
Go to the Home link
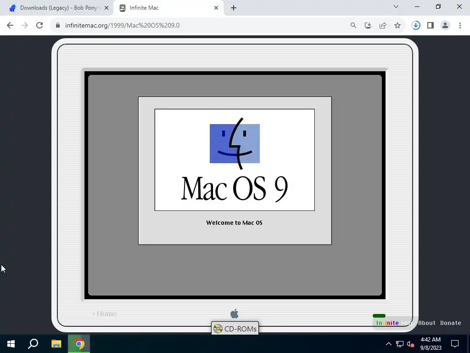click(104, 313)
